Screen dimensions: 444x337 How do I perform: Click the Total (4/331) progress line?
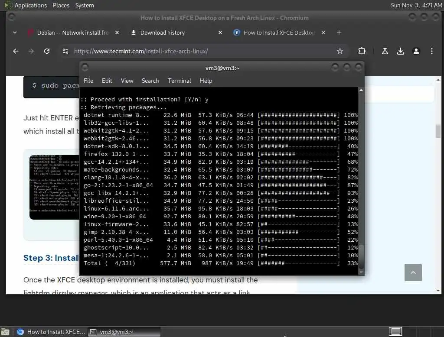pyautogui.click(x=220, y=263)
